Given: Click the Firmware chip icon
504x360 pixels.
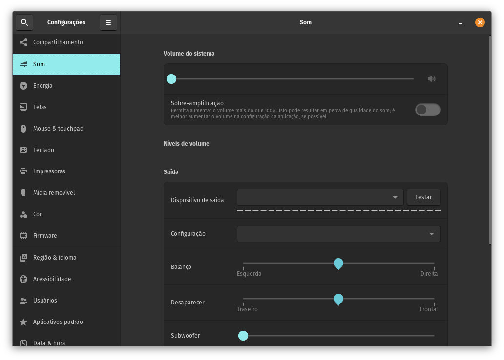Looking at the screenshot, I should coord(23,236).
